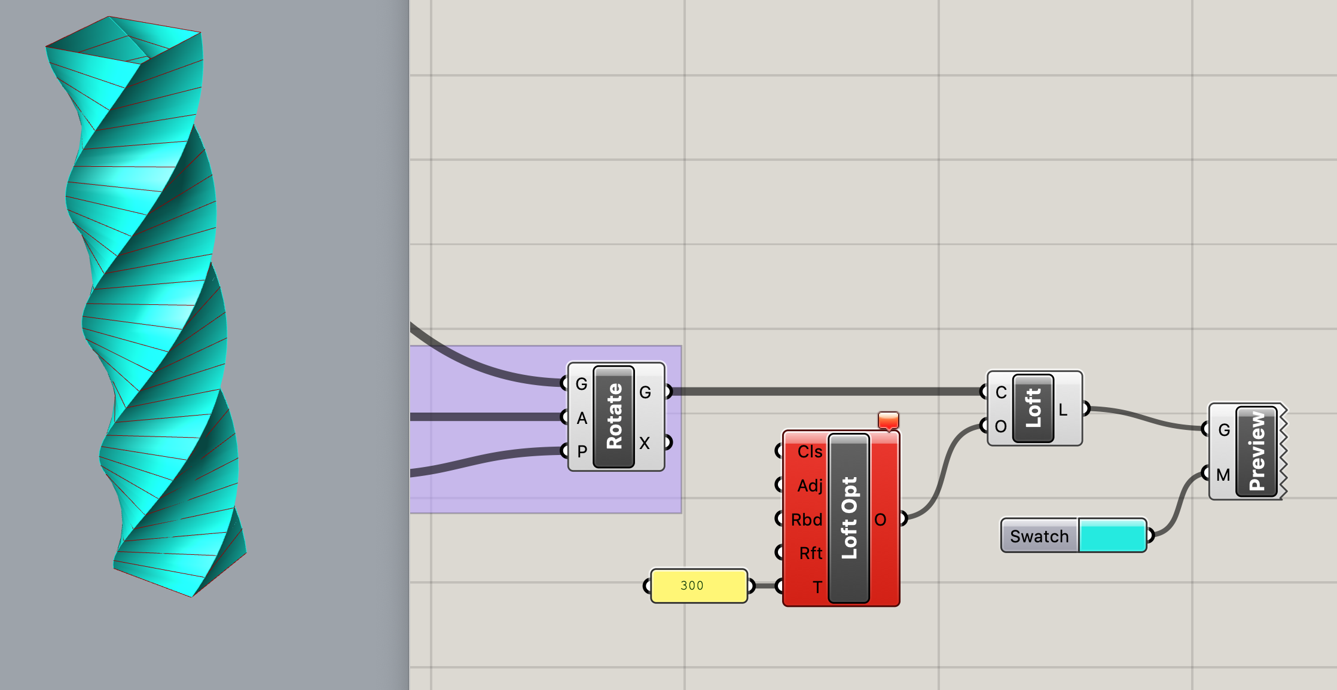Click the Rft input on Loft Opt
Screen dimensions: 1337x690
coord(810,553)
